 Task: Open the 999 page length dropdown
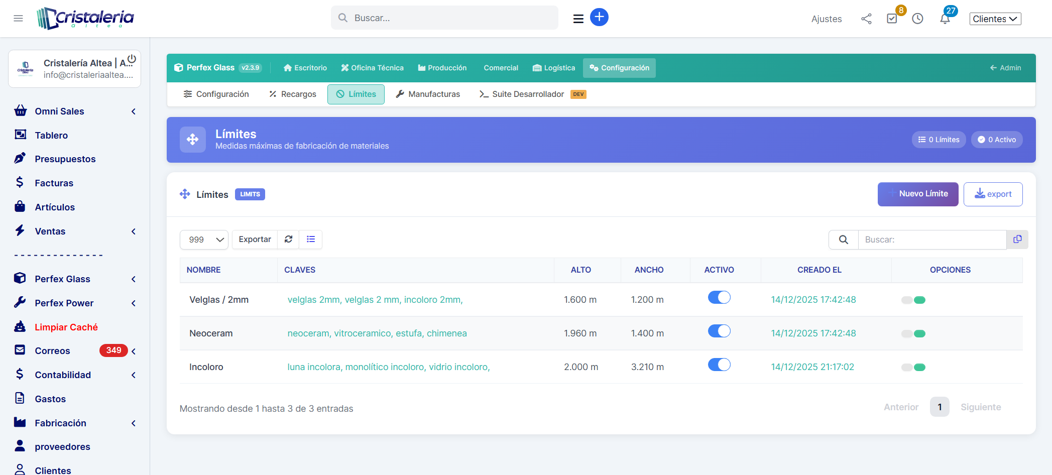coord(204,240)
